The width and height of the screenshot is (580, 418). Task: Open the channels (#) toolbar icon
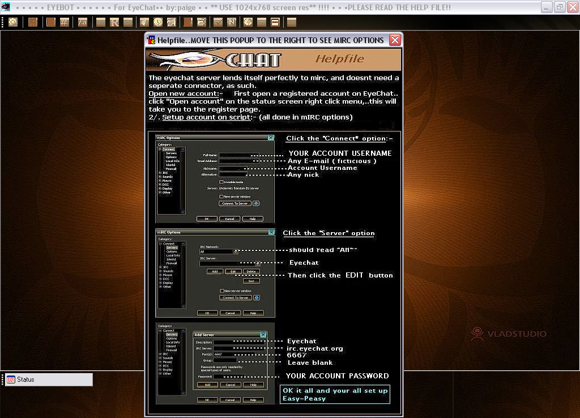(65, 22)
